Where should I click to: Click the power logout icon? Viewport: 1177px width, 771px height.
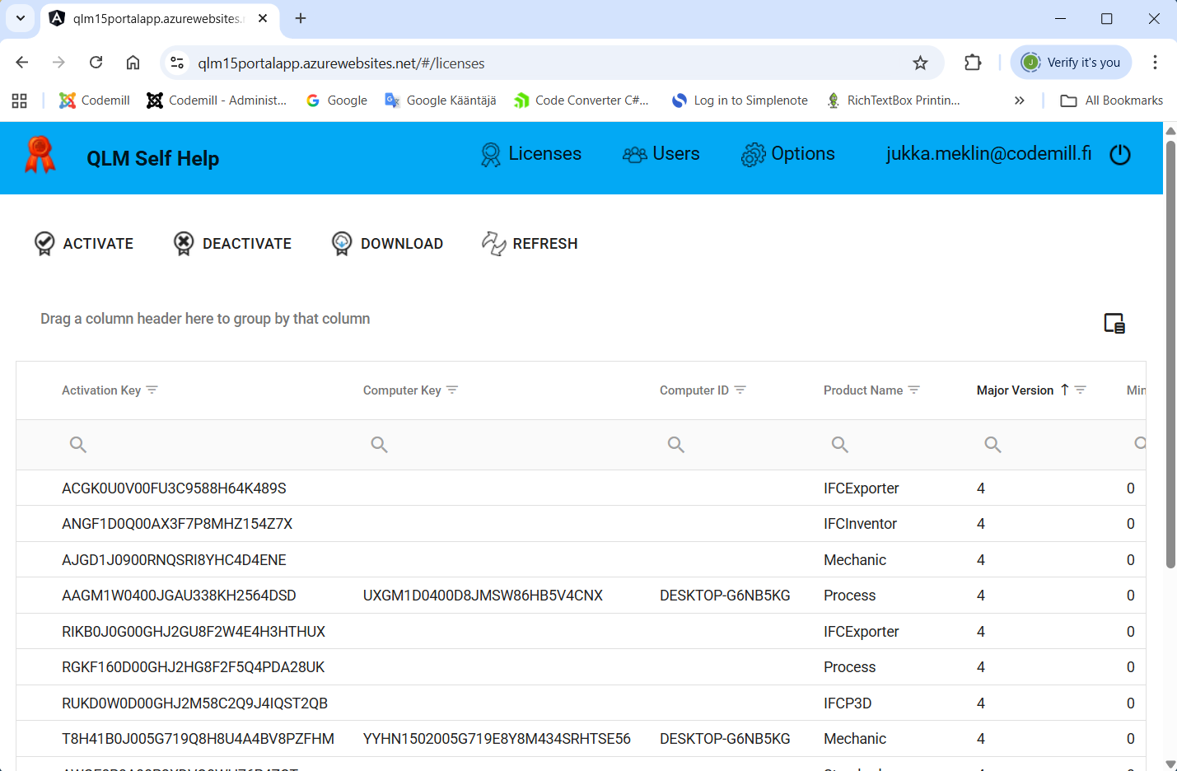(x=1120, y=155)
